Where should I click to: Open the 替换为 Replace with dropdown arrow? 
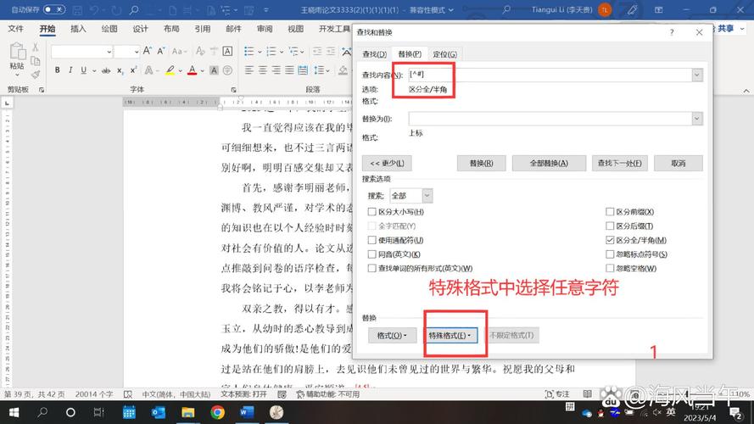tap(697, 119)
